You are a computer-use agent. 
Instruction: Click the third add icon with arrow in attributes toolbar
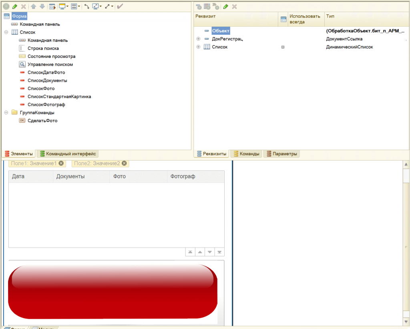click(x=216, y=6)
